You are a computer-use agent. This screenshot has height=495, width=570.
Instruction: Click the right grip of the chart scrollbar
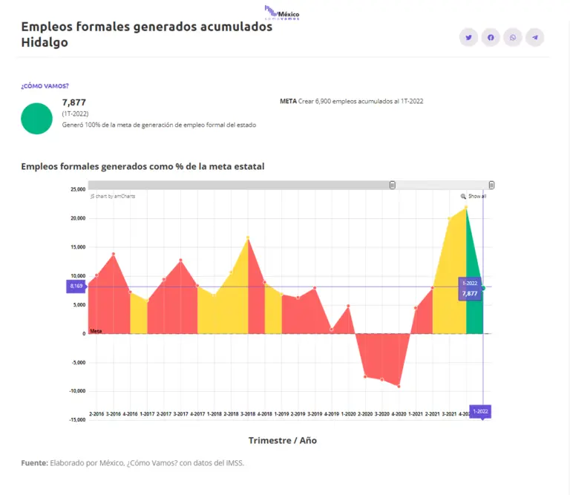click(x=491, y=185)
